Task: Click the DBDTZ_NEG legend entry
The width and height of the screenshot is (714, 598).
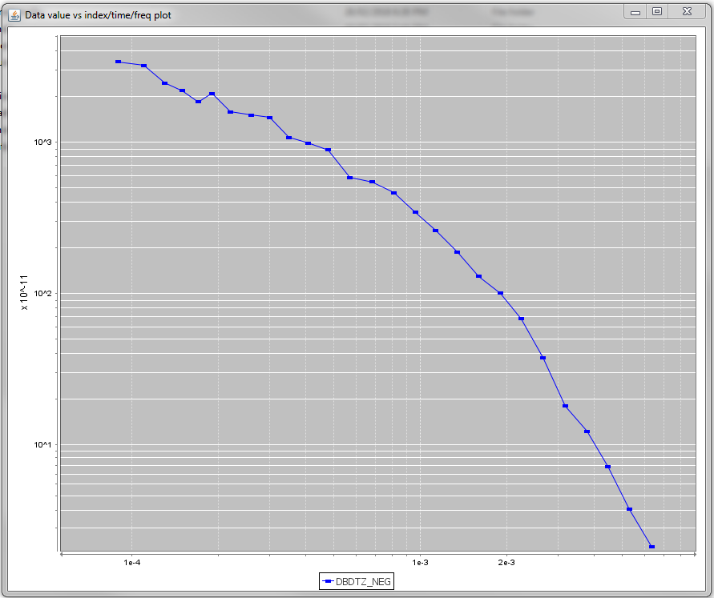Action: pyautogui.click(x=357, y=581)
